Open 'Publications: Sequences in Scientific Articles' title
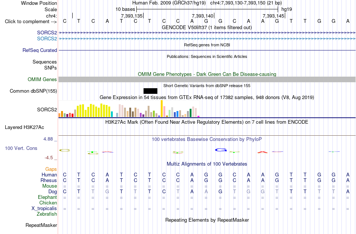This screenshot has height=234, width=356. (207, 56)
